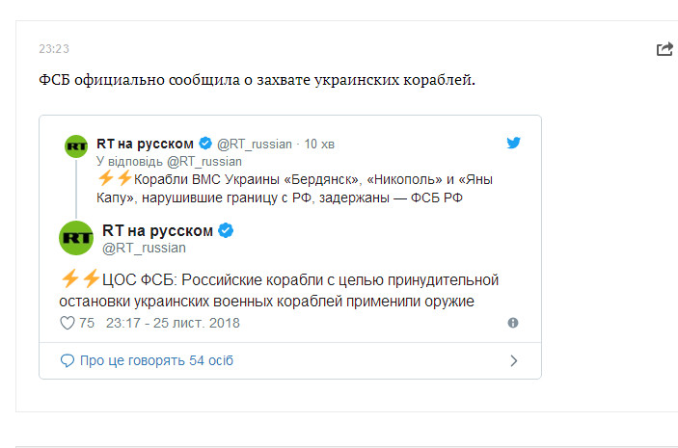Click the "10 хв" tweet timestamp
The width and height of the screenshot is (678, 448).
[x=319, y=145]
